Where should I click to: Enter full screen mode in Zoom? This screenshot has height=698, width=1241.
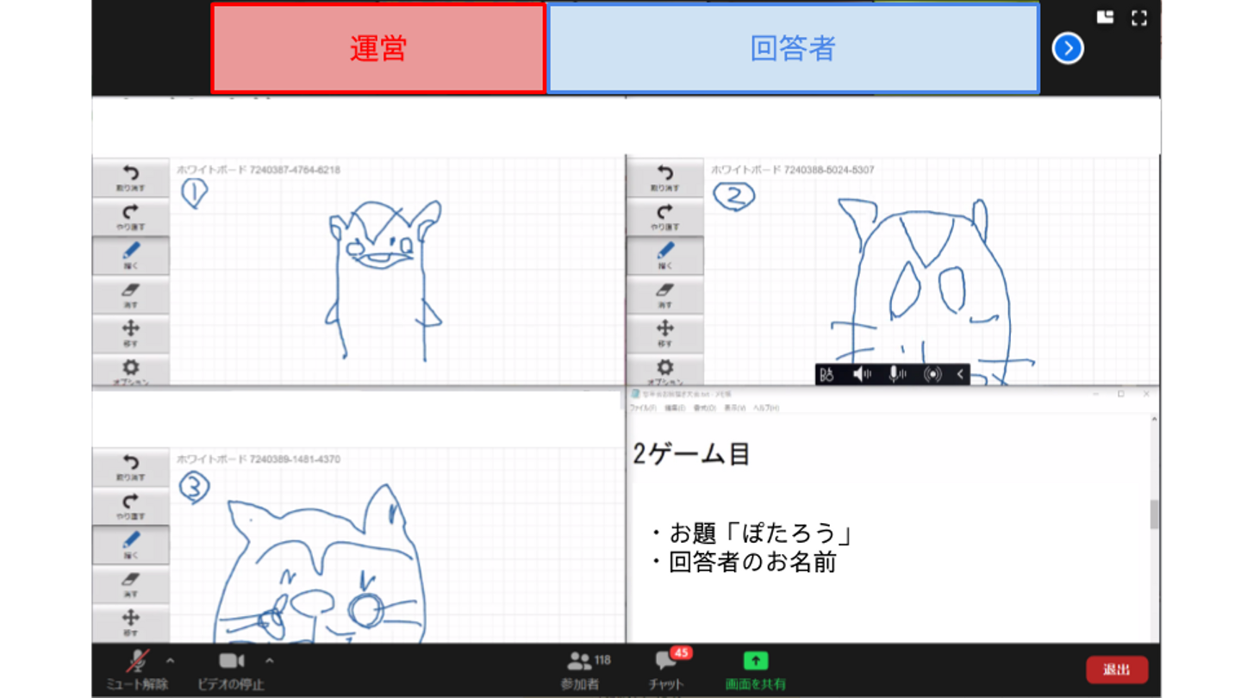(x=1139, y=17)
